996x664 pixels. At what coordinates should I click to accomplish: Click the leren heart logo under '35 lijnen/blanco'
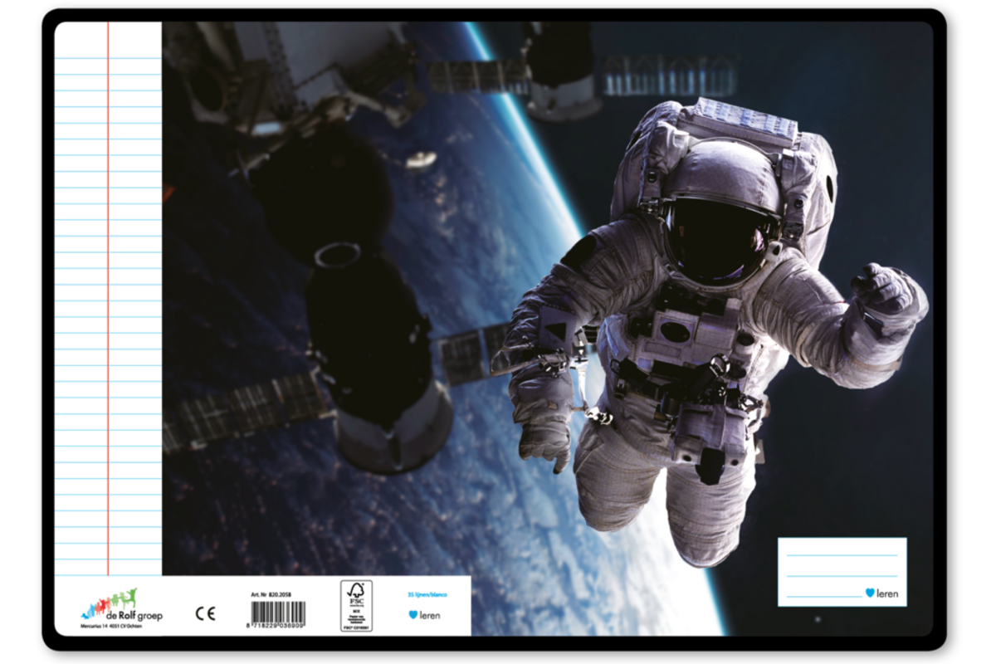pyautogui.click(x=424, y=615)
